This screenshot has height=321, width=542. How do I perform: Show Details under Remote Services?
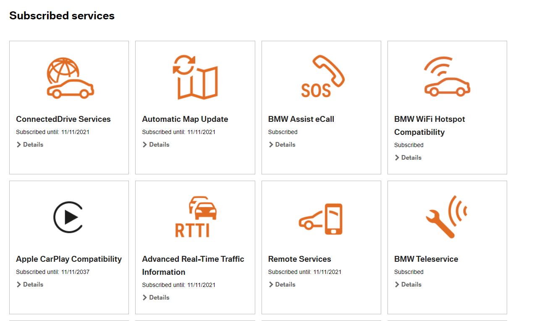point(282,284)
